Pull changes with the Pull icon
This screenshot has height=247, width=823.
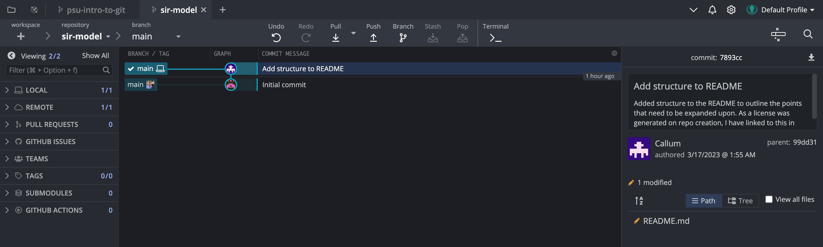[335, 38]
